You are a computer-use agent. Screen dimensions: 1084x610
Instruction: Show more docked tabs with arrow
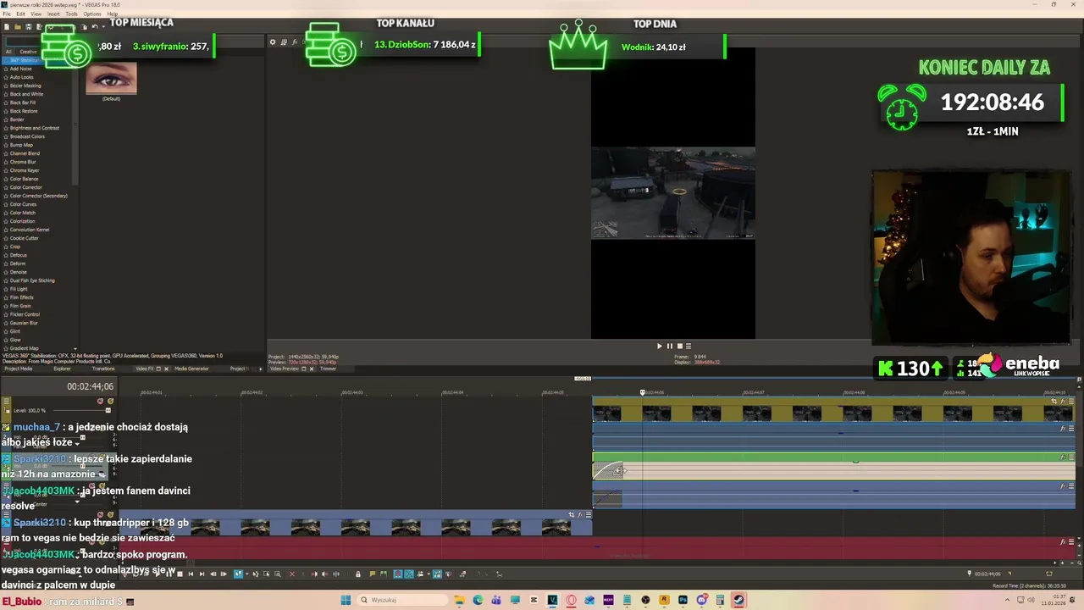tap(260, 369)
